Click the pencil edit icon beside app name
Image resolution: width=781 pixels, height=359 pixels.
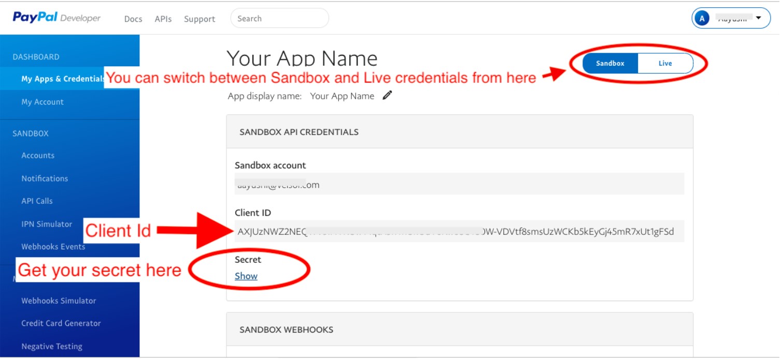pyautogui.click(x=387, y=96)
